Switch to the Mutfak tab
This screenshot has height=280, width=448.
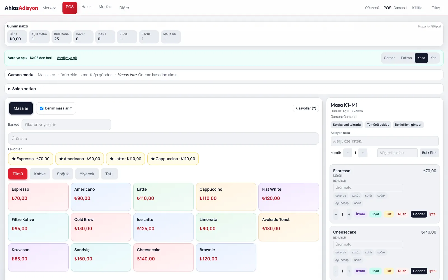105,7
